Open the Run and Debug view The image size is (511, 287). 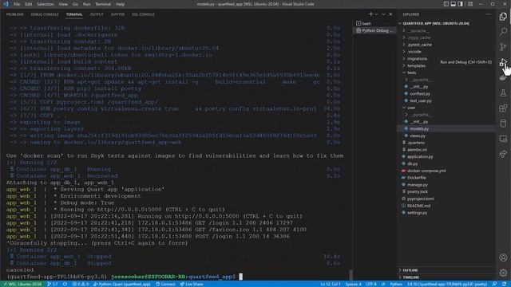(x=503, y=62)
